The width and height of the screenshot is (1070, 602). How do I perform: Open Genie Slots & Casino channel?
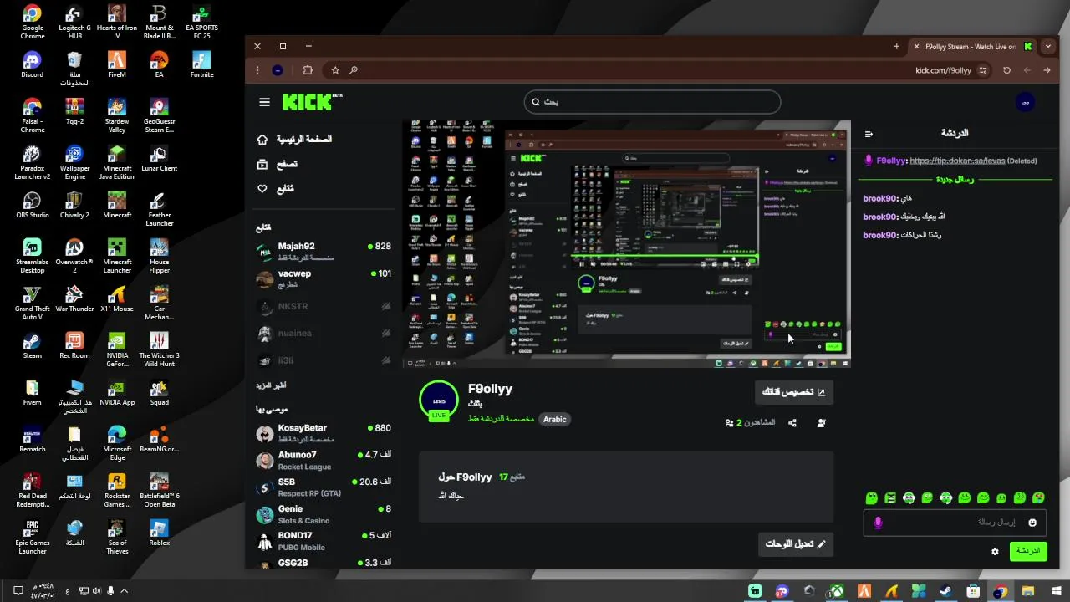tap(324, 514)
